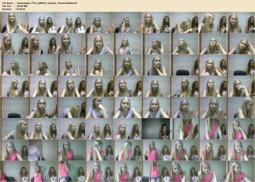The image size is (255, 182).
Task: Select the thumbnail showing only an empty black chair
Action: pyautogui.click(x=14, y=108)
